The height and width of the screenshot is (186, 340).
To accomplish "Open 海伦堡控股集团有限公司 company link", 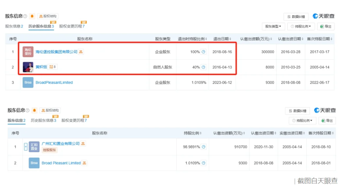I will click(x=57, y=52).
